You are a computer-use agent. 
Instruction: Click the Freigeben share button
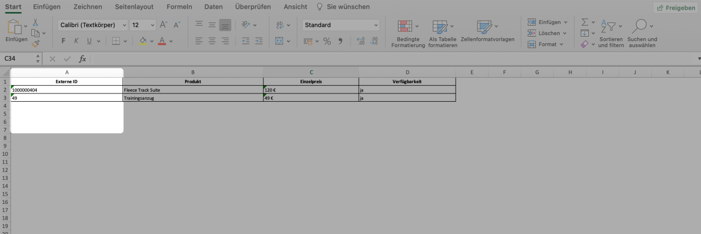tap(675, 8)
